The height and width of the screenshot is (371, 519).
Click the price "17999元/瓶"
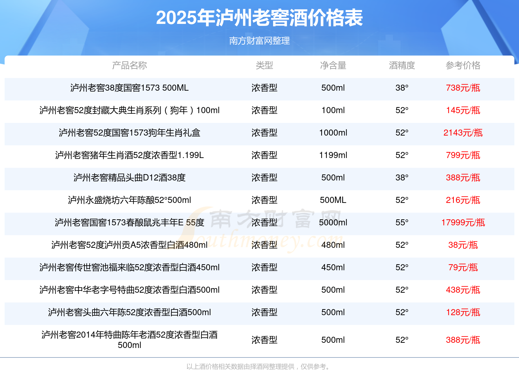(x=463, y=222)
